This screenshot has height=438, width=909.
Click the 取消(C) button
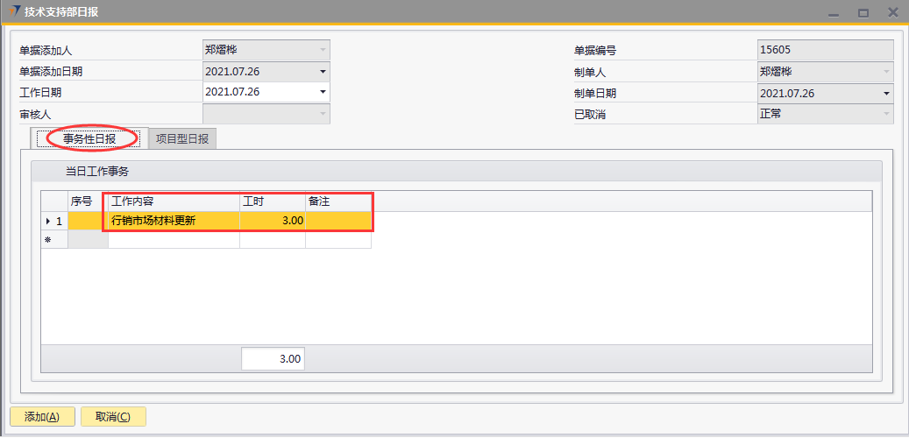point(113,417)
